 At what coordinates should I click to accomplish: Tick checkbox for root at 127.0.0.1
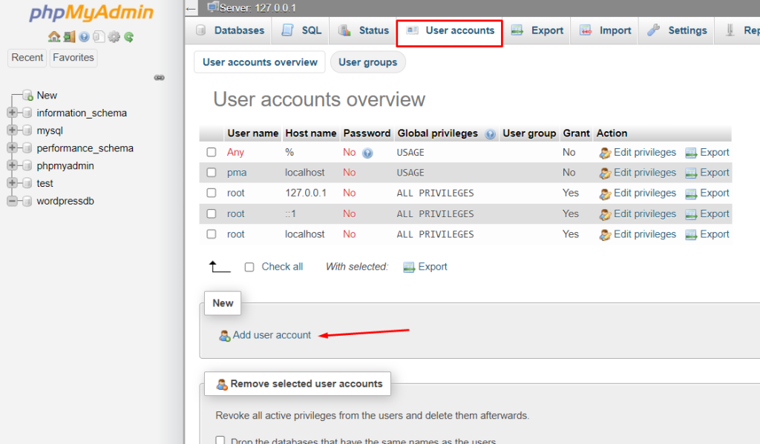coord(212,193)
